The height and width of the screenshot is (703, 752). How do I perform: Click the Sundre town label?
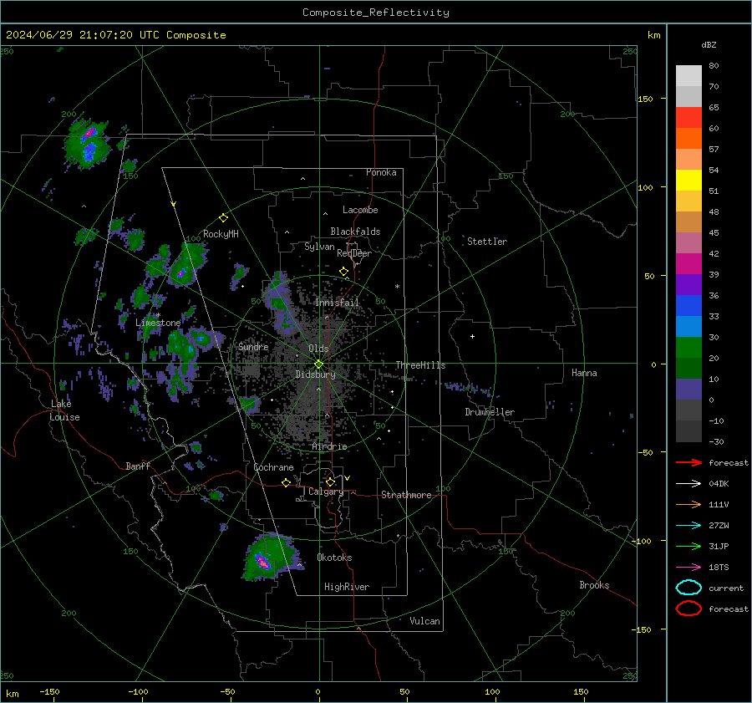tap(253, 346)
